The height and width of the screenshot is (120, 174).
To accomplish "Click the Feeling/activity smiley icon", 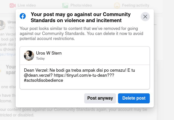I will [x=117, y=5].
